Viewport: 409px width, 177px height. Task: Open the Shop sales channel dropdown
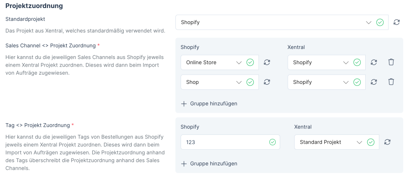[x=239, y=82]
